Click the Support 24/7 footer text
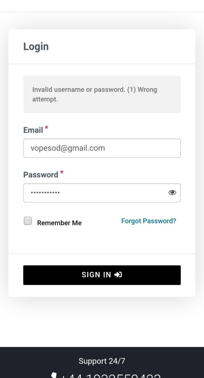Image resolution: width=204 pixels, height=378 pixels. tap(102, 361)
